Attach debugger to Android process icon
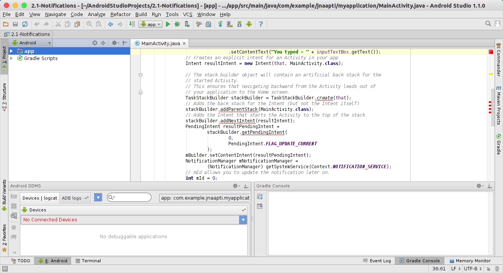 coord(187,24)
